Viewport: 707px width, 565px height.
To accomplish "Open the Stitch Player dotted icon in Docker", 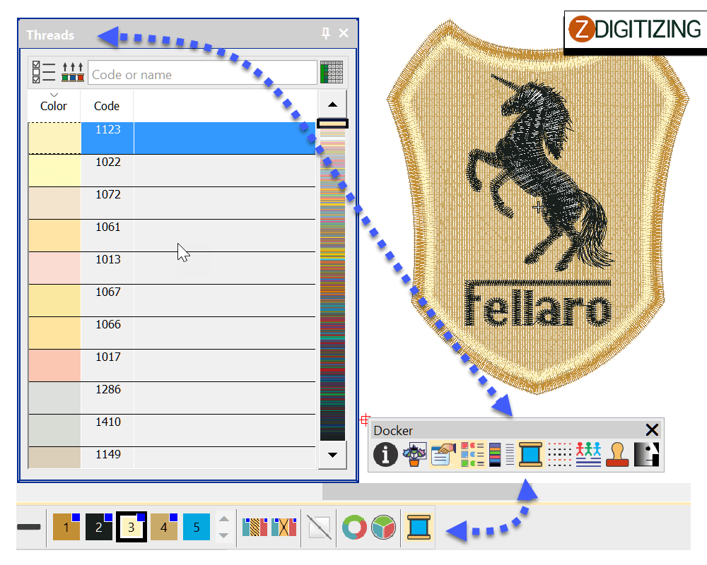I will click(x=559, y=454).
